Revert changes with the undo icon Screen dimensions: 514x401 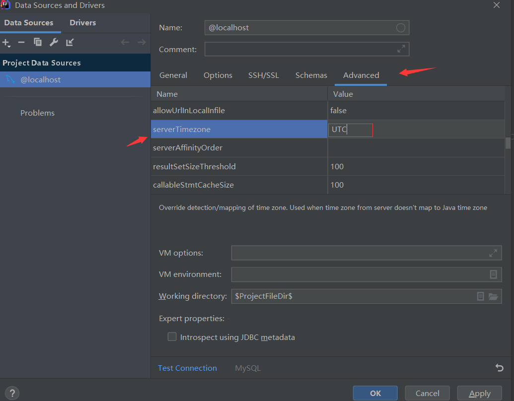499,368
